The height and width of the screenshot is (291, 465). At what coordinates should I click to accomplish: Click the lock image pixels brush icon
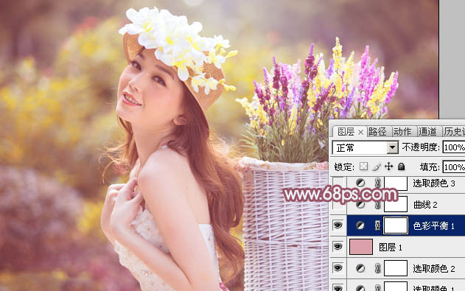pos(376,166)
